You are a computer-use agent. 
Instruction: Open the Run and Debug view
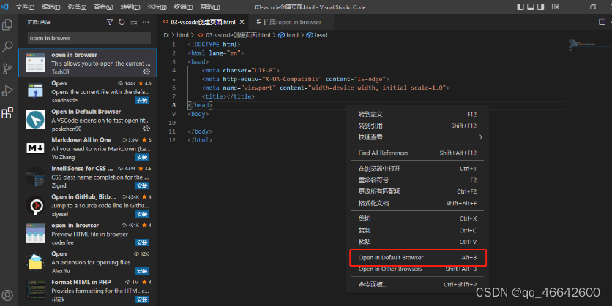pyautogui.click(x=7, y=91)
